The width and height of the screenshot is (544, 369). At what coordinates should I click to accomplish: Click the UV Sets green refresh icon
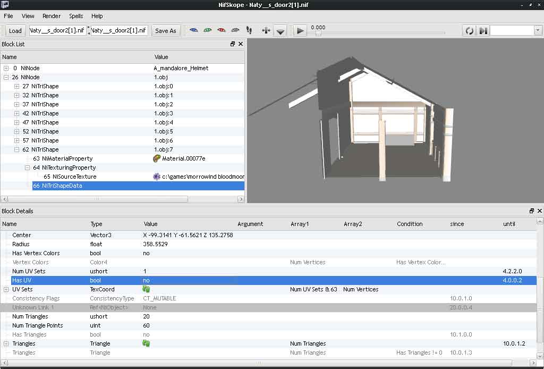(147, 289)
